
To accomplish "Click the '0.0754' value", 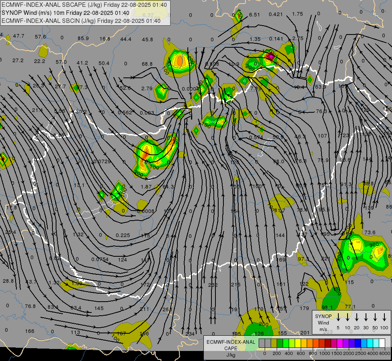I will click(100, 259).
